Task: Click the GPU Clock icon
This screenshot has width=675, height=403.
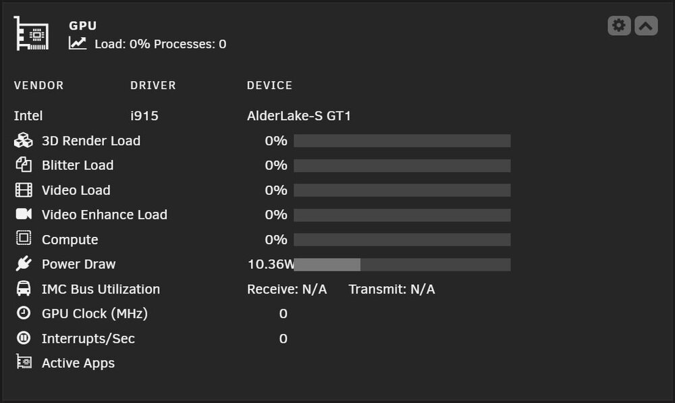Action: coord(24,313)
